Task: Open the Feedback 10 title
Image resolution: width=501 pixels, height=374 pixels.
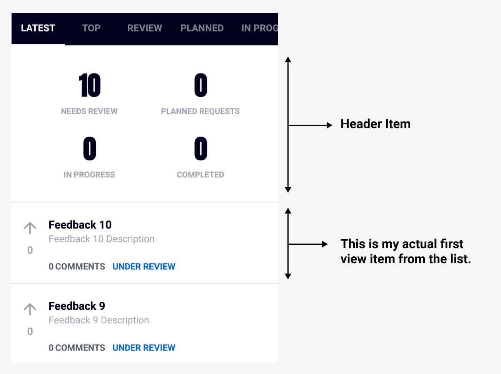Action: click(x=80, y=225)
